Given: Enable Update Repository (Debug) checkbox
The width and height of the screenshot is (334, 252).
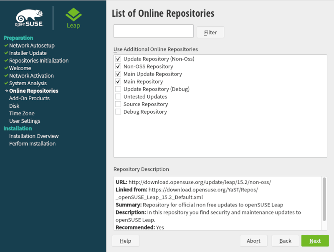Looking at the screenshot, I should [x=118, y=89].
